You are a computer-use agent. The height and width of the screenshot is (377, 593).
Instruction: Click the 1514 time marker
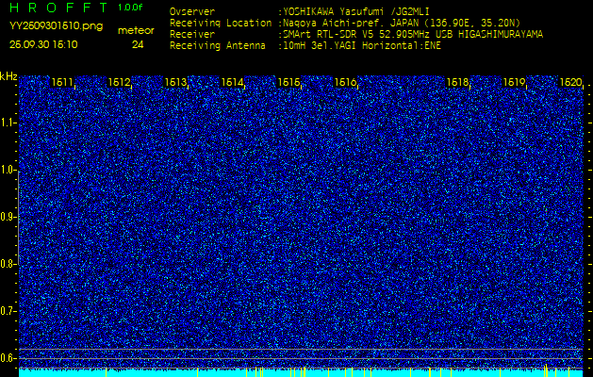233,83
